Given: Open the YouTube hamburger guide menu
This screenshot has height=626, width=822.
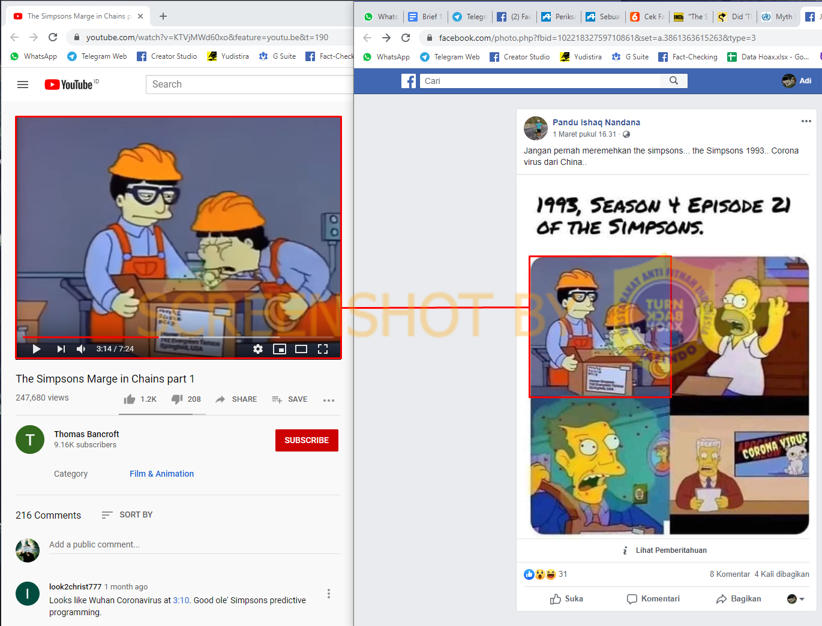Looking at the screenshot, I should [23, 85].
